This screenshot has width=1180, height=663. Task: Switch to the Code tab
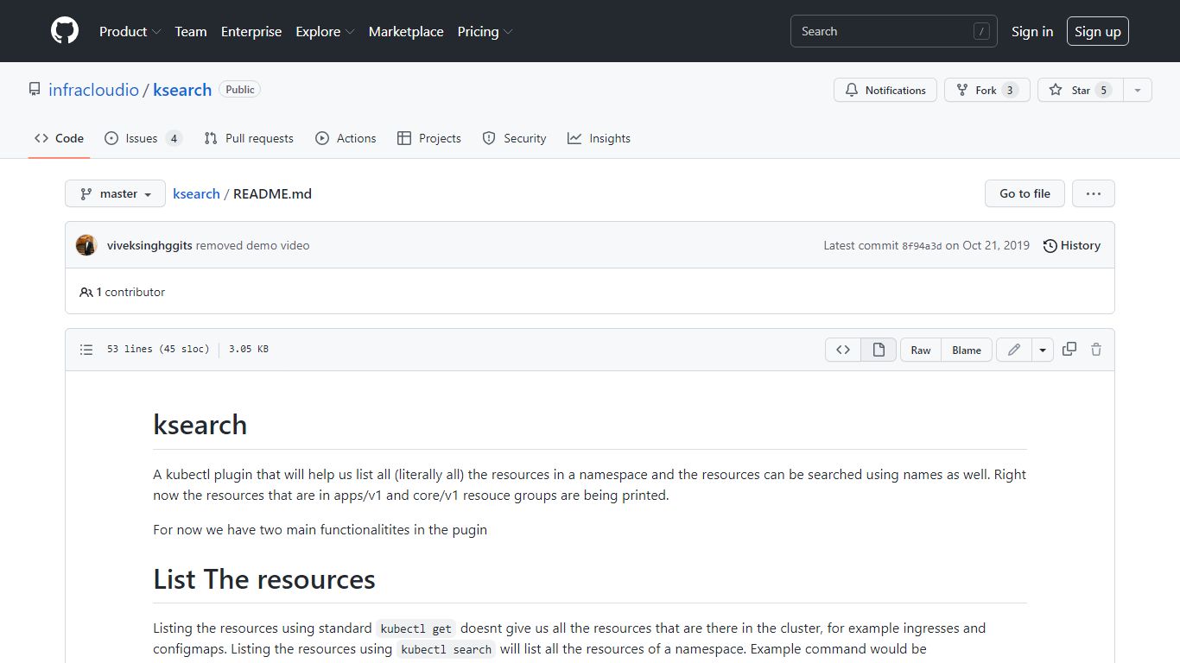pyautogui.click(x=59, y=138)
